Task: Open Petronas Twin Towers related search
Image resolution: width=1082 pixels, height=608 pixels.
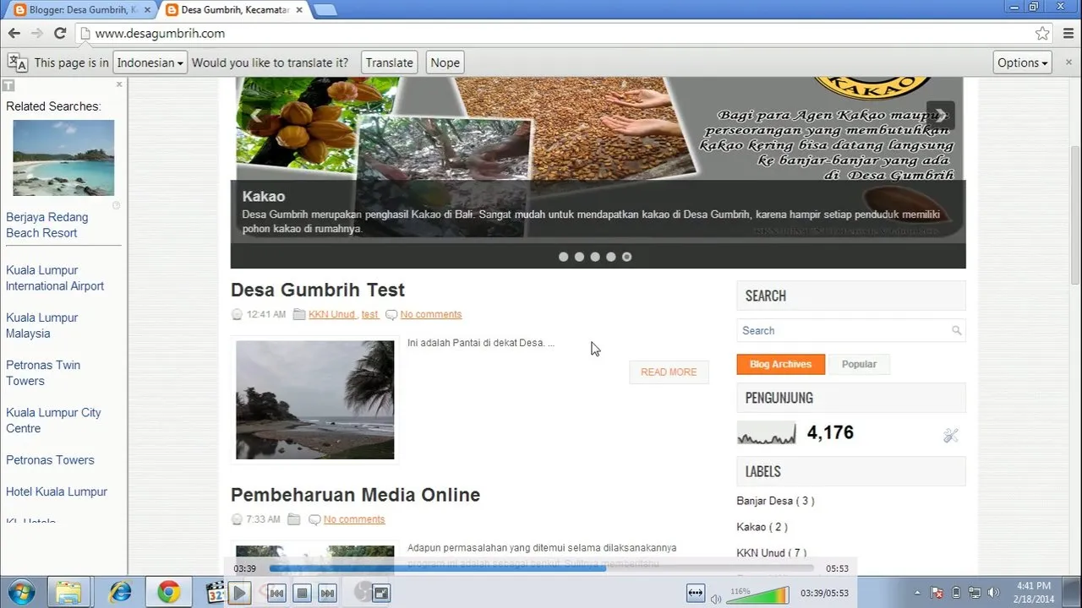Action: [x=43, y=372]
